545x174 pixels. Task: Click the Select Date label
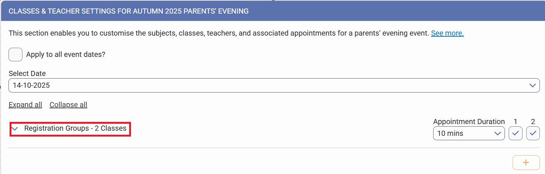click(x=27, y=73)
